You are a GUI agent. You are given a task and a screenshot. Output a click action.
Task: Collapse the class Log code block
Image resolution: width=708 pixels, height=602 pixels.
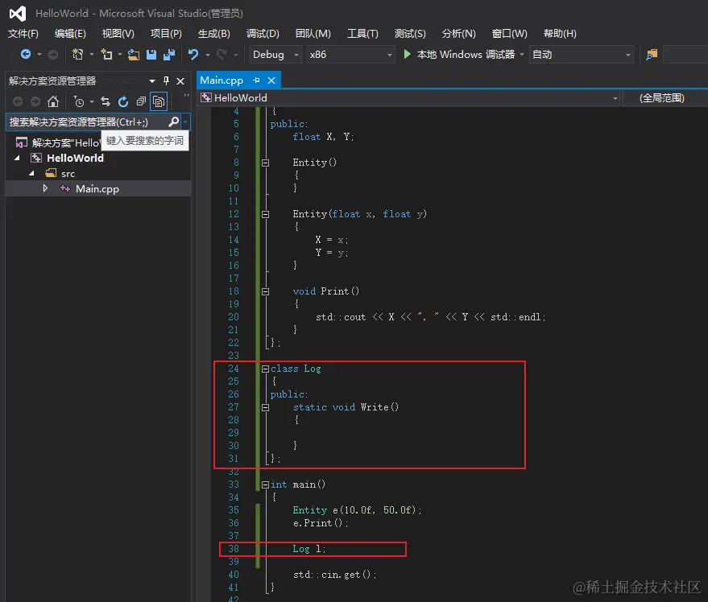coord(265,369)
